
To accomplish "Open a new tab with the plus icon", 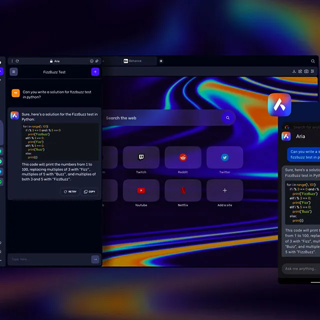I will (161, 61).
